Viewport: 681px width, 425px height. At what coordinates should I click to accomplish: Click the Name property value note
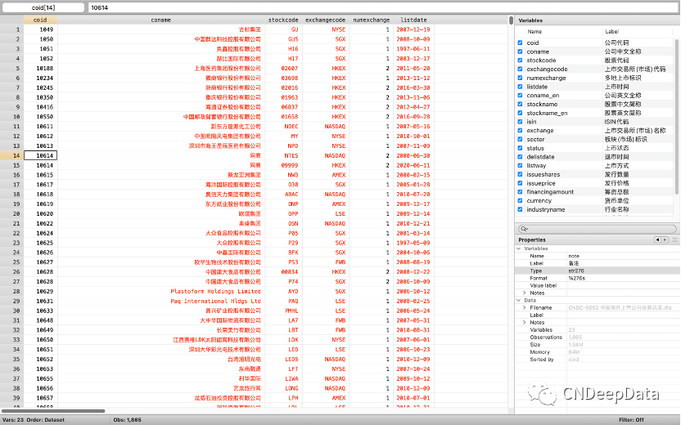pyautogui.click(x=574, y=256)
